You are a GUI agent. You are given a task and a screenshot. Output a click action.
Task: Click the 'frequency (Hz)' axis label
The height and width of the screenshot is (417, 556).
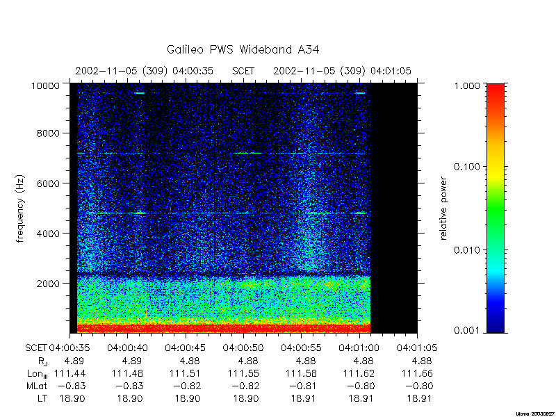pyautogui.click(x=20, y=208)
